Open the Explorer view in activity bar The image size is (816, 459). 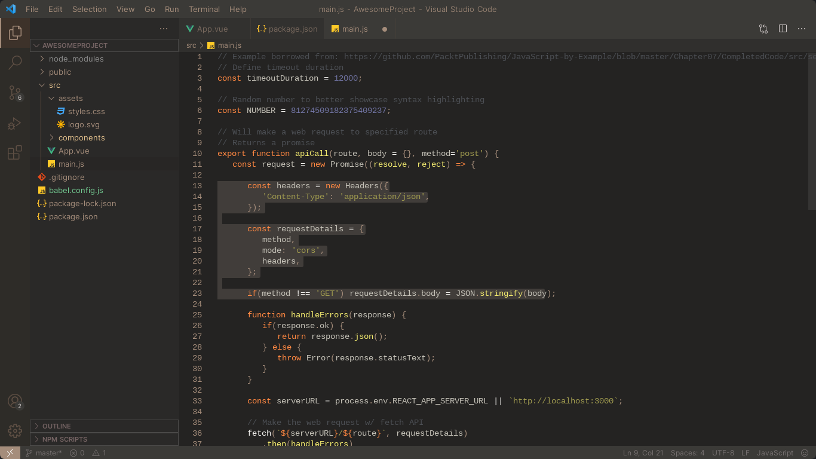click(15, 32)
